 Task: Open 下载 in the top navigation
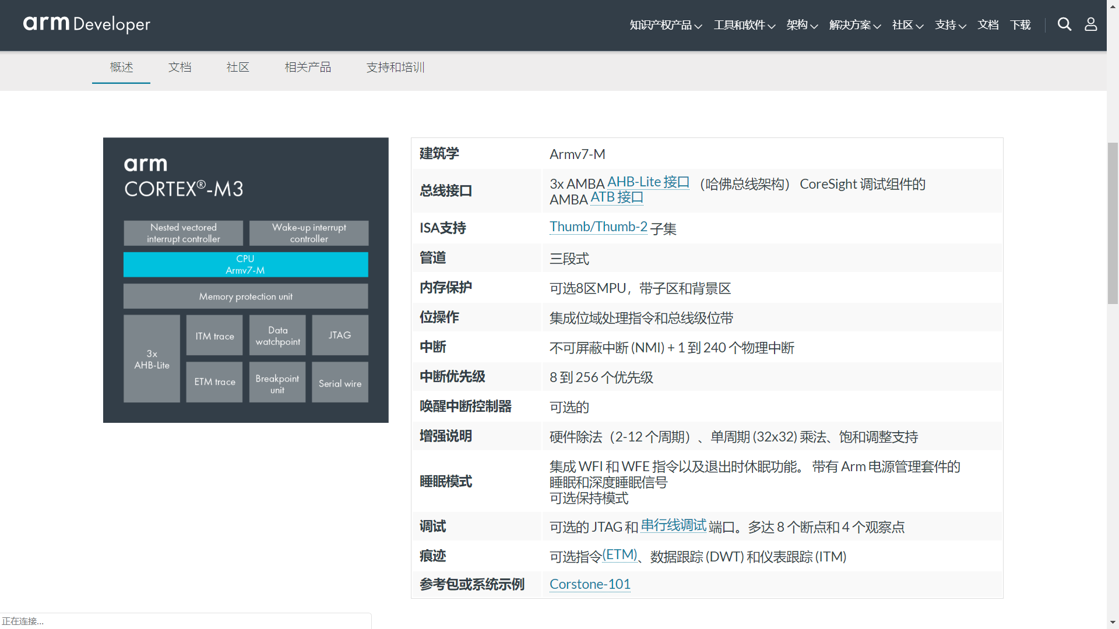click(1021, 25)
